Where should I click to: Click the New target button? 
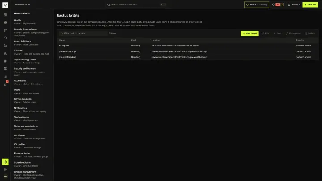(250, 33)
